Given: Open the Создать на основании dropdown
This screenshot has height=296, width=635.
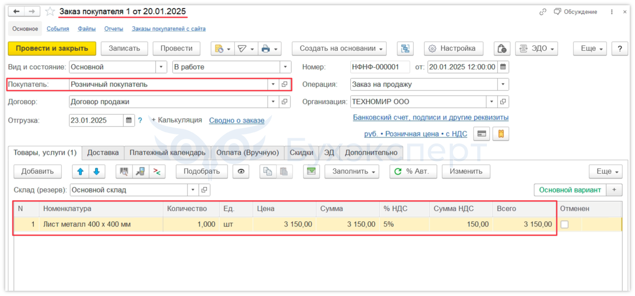Looking at the screenshot, I should click(342, 49).
